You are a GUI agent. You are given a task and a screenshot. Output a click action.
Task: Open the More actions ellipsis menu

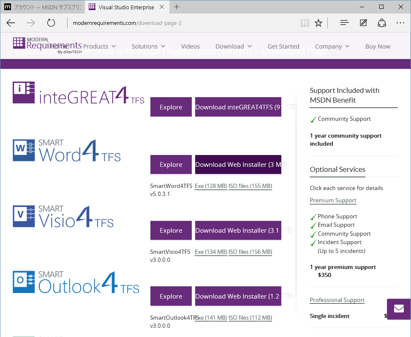400,23
